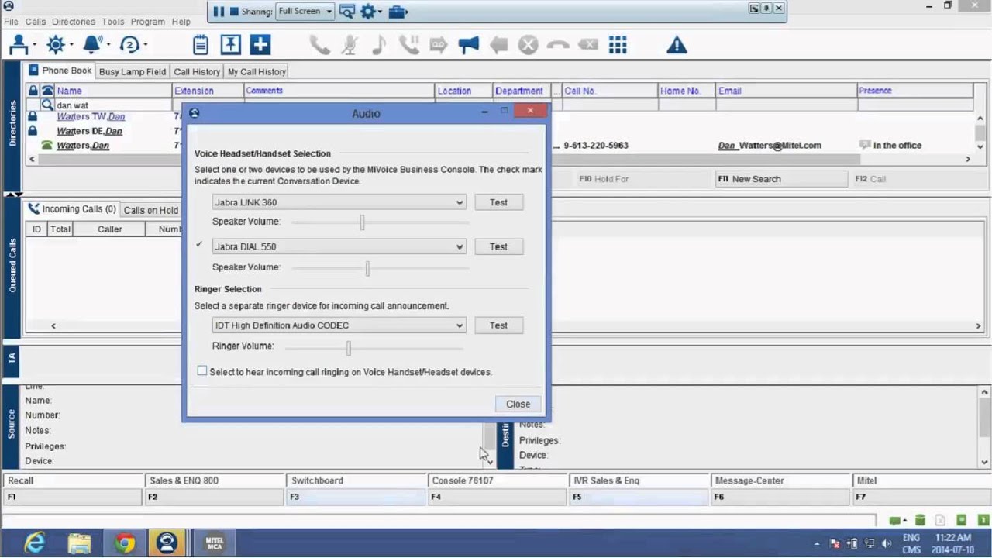Open Mitel MCA app in taskbar
This screenshot has height=558, width=992.
pyautogui.click(x=214, y=542)
